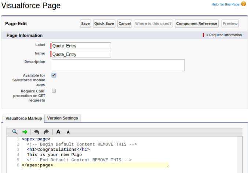Toggle Available for Salesforce mobile apps checkbox
248x173 pixels.
pyautogui.click(x=54, y=75)
